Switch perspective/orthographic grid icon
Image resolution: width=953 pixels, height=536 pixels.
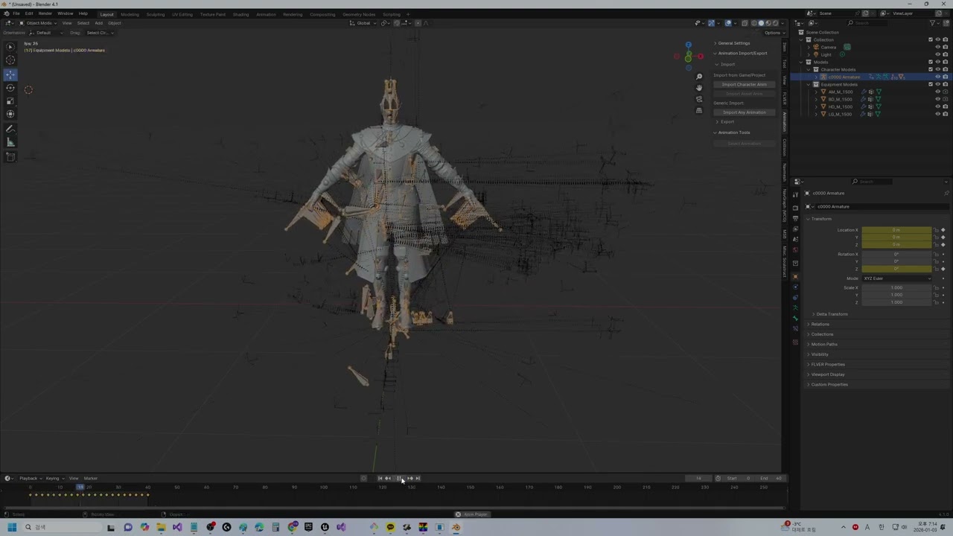click(x=698, y=110)
